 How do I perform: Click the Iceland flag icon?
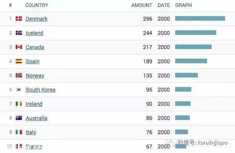19,33
